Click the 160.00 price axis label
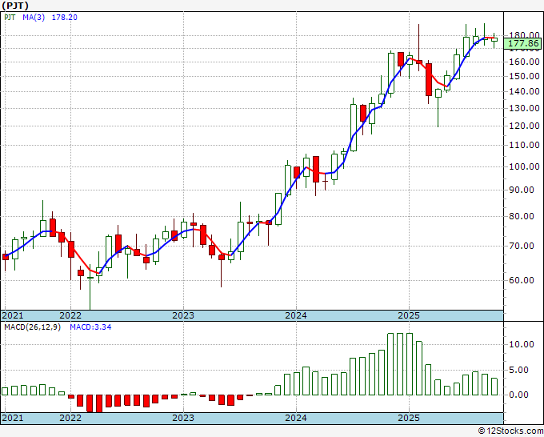The image size is (544, 437). click(x=524, y=62)
